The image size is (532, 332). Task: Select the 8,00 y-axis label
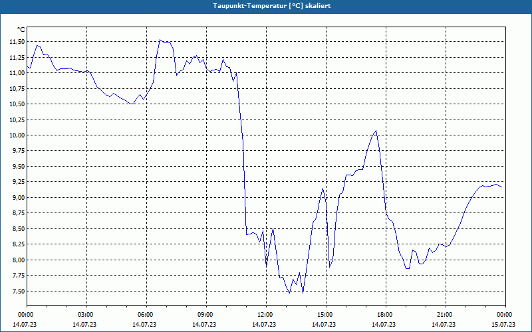pyautogui.click(x=19, y=260)
